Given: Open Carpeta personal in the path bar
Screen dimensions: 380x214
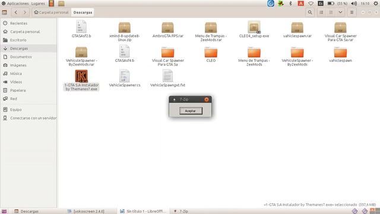Looking at the screenshot, I should [52, 12].
